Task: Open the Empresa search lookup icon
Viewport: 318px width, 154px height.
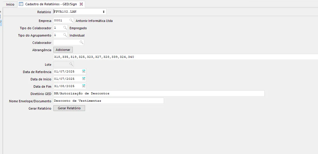Action: pos(71,20)
